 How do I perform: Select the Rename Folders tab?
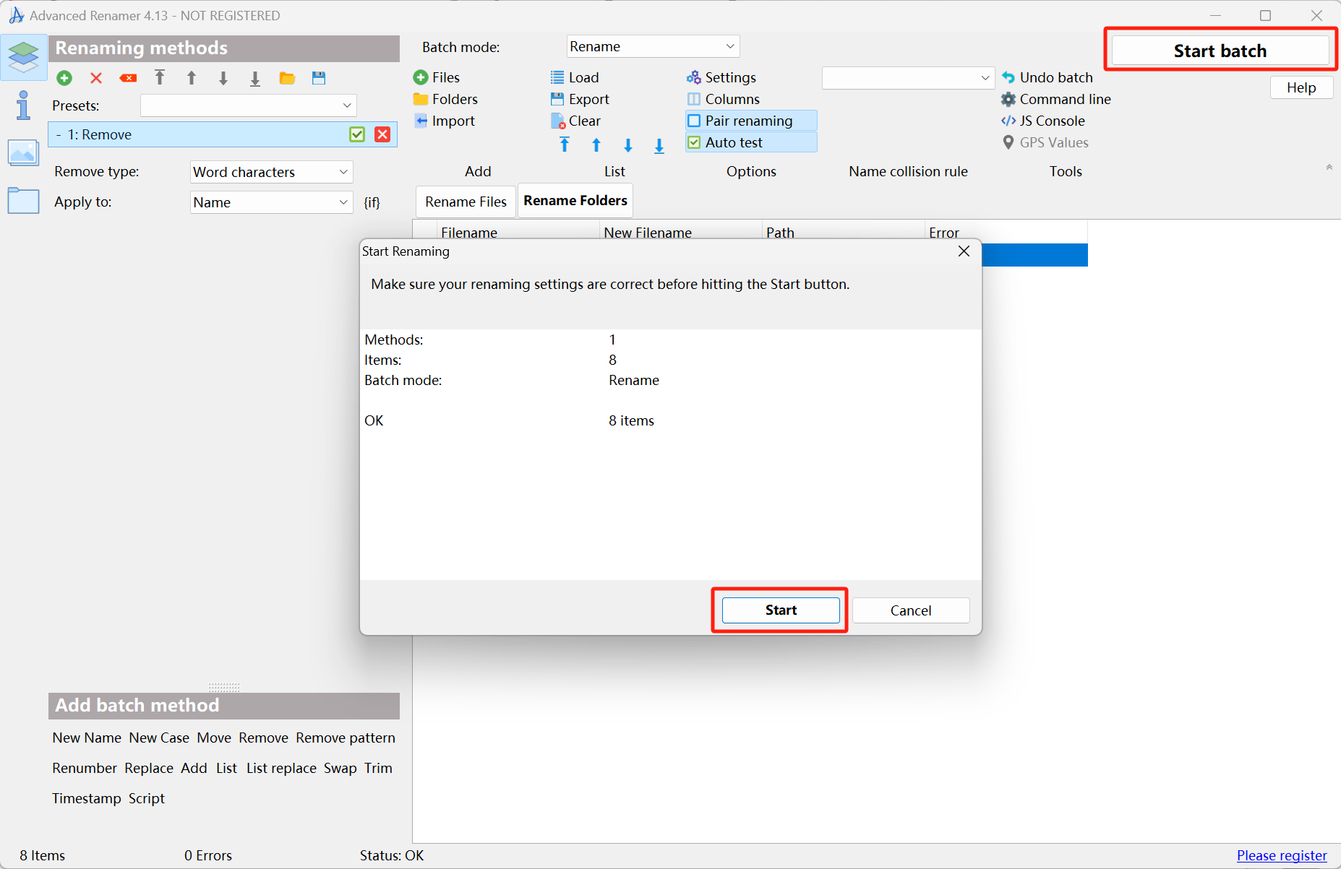pyautogui.click(x=575, y=201)
